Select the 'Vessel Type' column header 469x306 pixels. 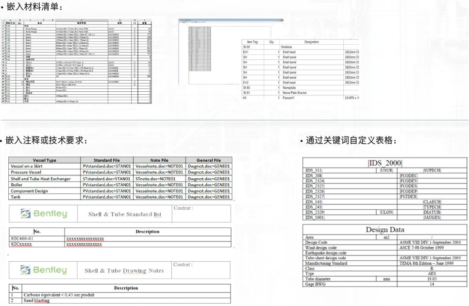(x=44, y=160)
